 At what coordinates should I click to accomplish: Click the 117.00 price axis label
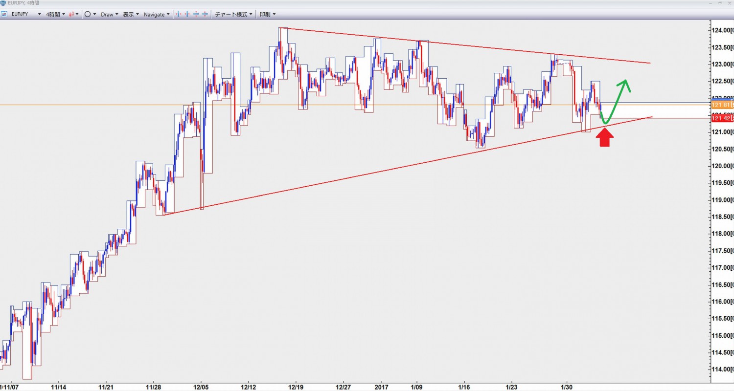coord(722,267)
